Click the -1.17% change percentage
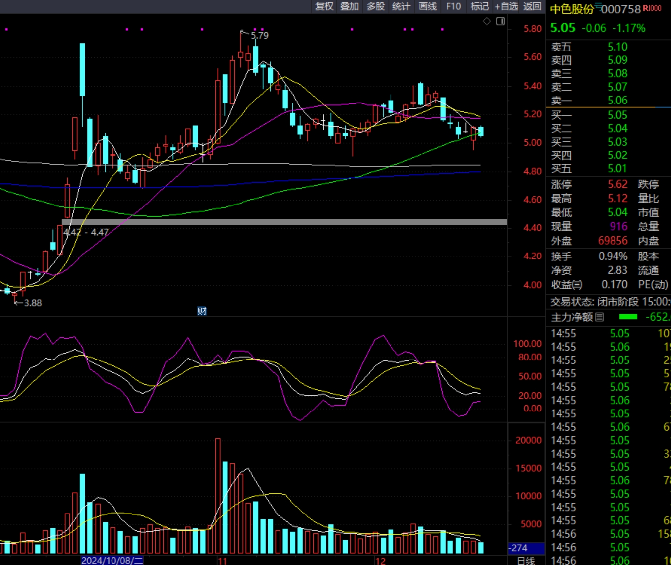671x565 pixels. (x=629, y=28)
